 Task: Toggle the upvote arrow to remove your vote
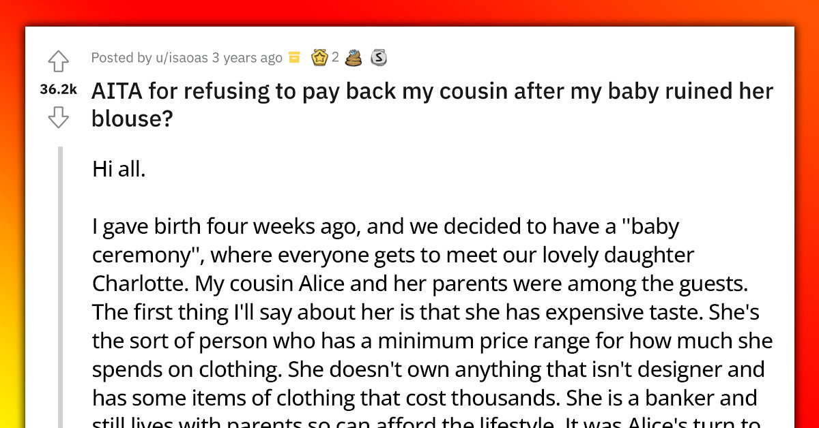(x=59, y=61)
